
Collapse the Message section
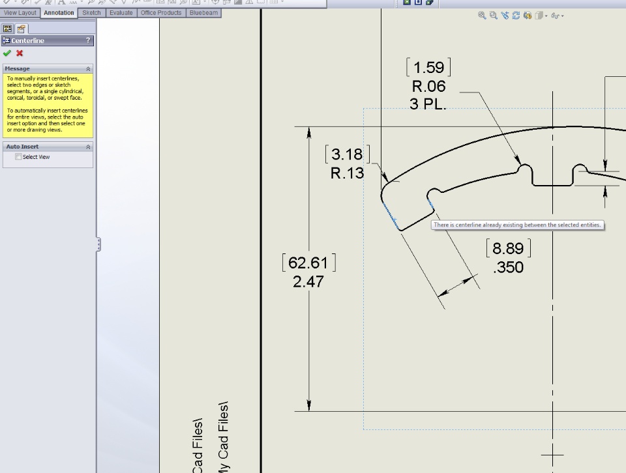coord(88,68)
